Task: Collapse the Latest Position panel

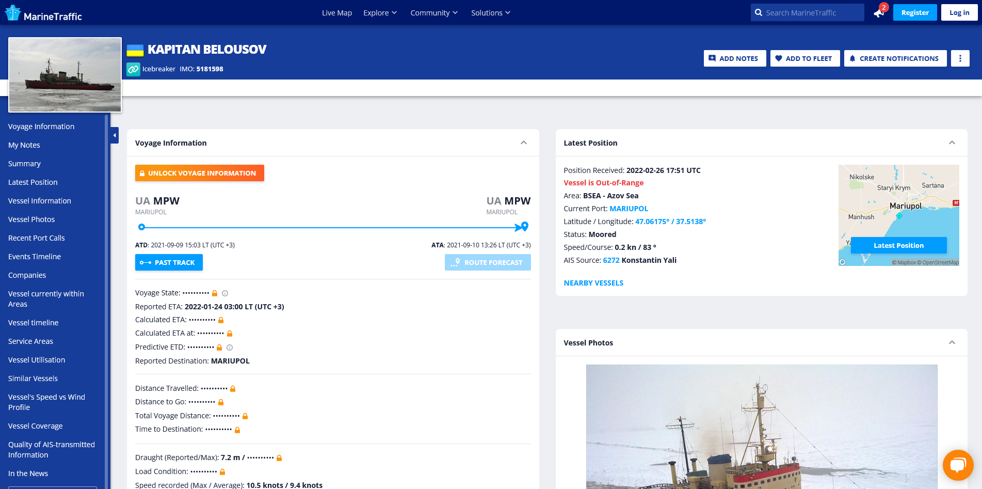Action: (952, 143)
